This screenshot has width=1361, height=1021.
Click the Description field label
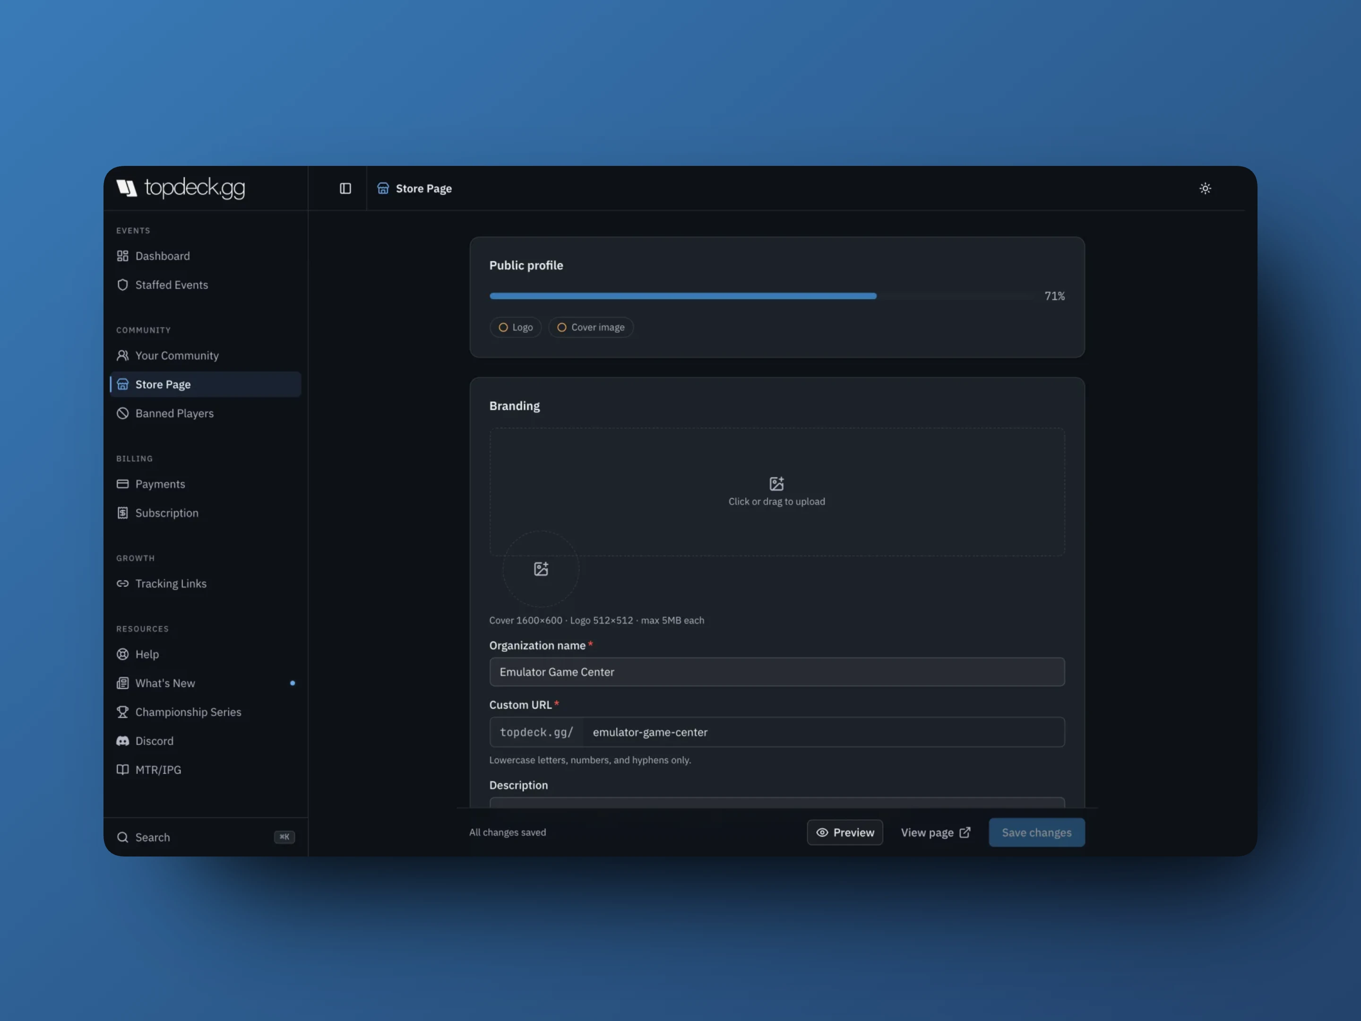(x=518, y=785)
